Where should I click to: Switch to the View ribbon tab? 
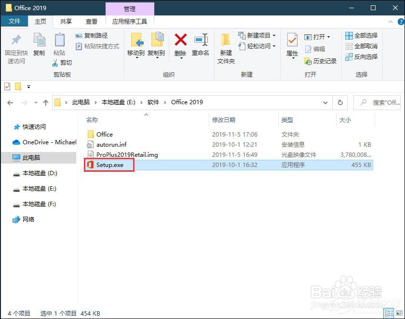tap(92, 21)
